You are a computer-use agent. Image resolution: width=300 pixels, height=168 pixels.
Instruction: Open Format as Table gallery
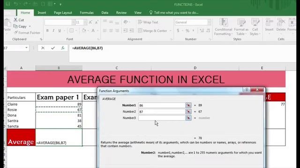click(241, 27)
